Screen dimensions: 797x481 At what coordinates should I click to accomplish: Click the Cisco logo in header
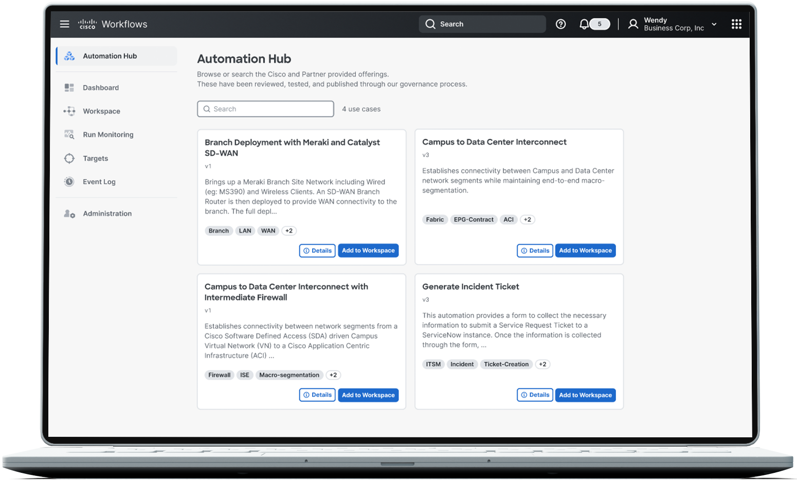(x=87, y=24)
